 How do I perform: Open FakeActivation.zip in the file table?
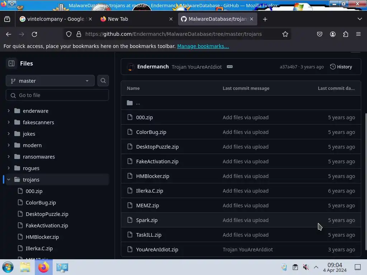click(x=157, y=161)
